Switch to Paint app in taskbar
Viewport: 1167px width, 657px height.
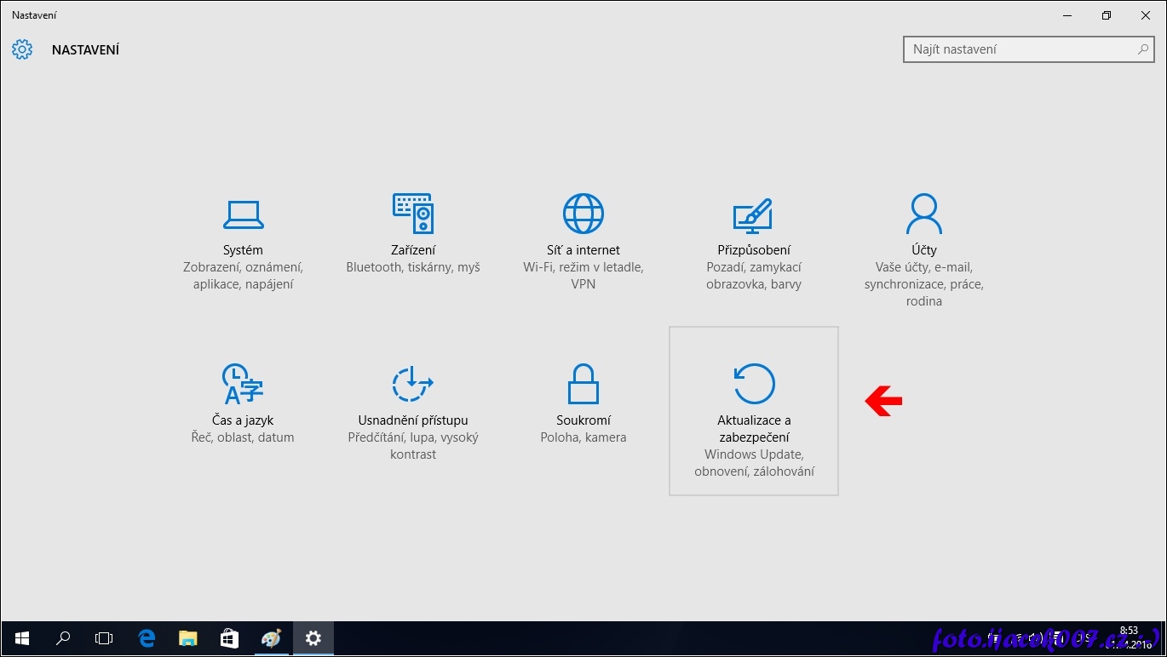click(x=271, y=638)
